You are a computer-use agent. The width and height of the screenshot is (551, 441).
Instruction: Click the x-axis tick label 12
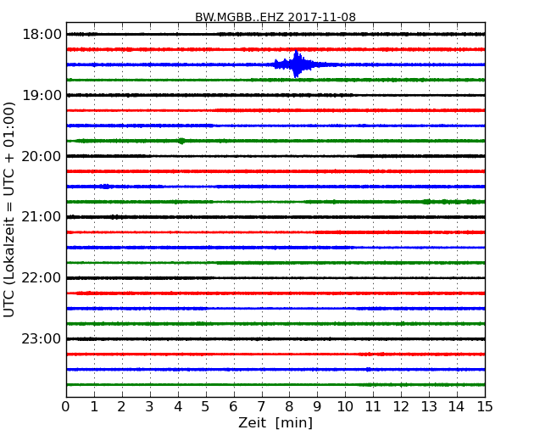401,407
